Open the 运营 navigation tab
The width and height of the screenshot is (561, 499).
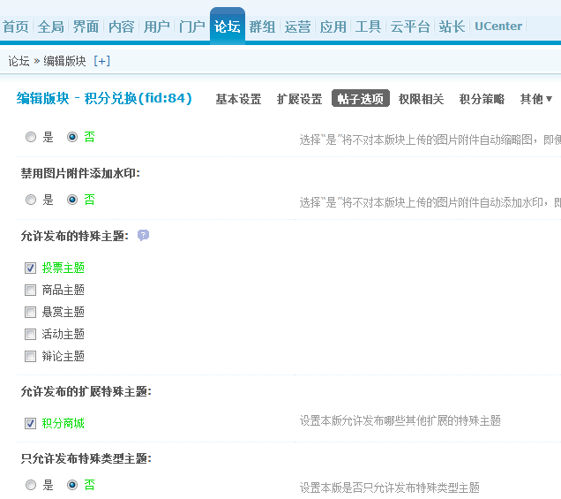pyautogui.click(x=297, y=26)
